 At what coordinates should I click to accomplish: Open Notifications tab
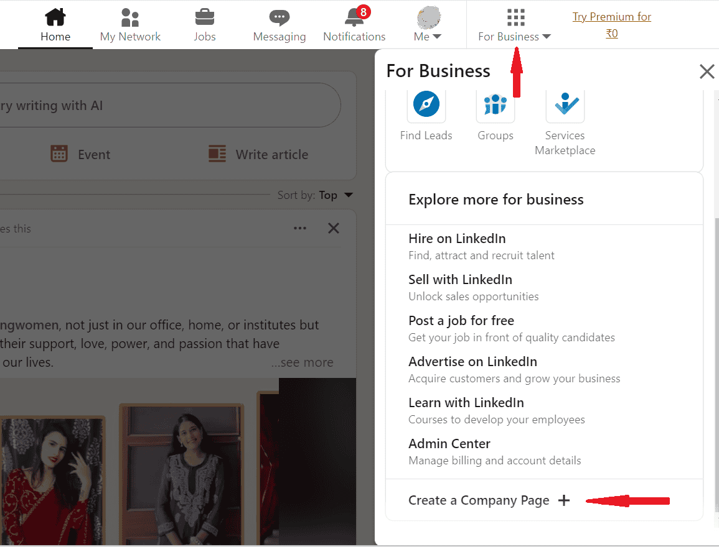point(354,25)
